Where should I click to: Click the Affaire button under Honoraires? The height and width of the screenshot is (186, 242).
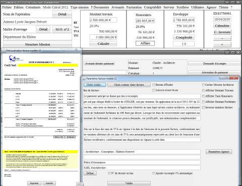[x=145, y=43]
